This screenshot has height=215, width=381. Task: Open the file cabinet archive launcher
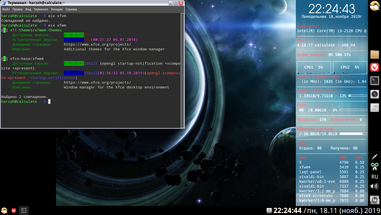(x=375, y=108)
